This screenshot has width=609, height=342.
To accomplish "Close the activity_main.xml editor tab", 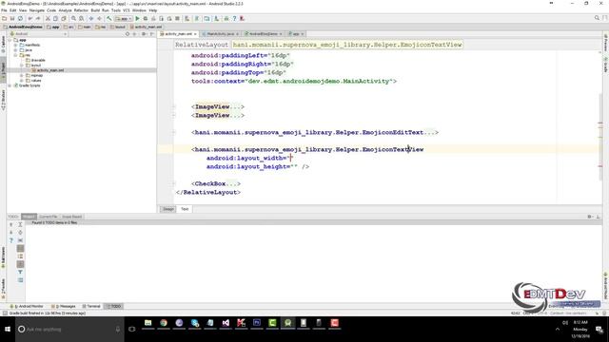I will (195, 34).
